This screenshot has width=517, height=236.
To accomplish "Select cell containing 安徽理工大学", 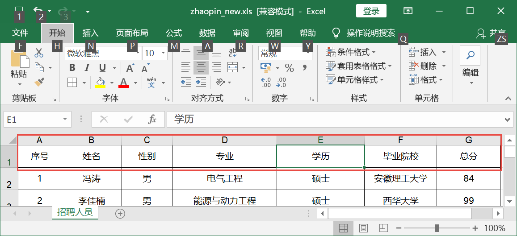I will click(x=400, y=179).
